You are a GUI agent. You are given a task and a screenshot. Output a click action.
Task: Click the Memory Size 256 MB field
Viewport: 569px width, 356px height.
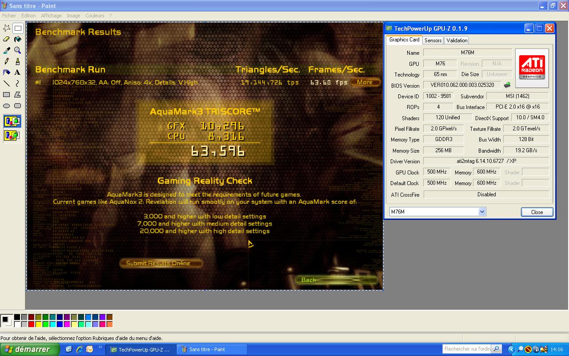coord(443,150)
